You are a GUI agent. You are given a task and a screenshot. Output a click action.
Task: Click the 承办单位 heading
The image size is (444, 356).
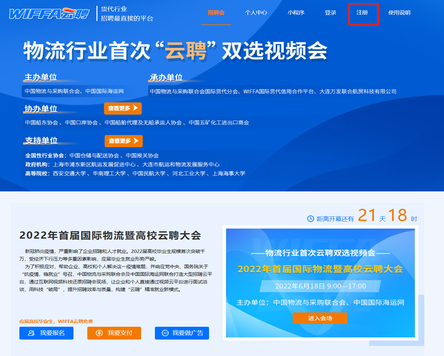click(x=166, y=78)
